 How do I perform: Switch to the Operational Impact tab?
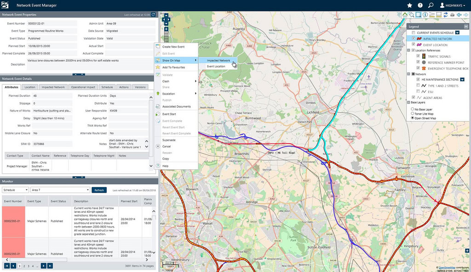pos(83,87)
